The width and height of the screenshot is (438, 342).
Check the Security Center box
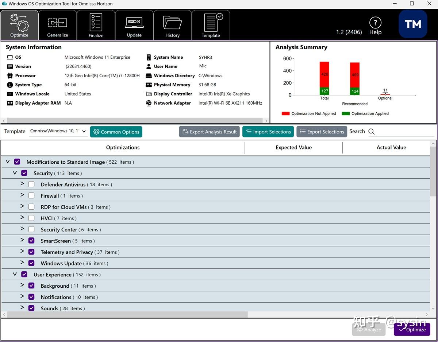(x=31, y=229)
